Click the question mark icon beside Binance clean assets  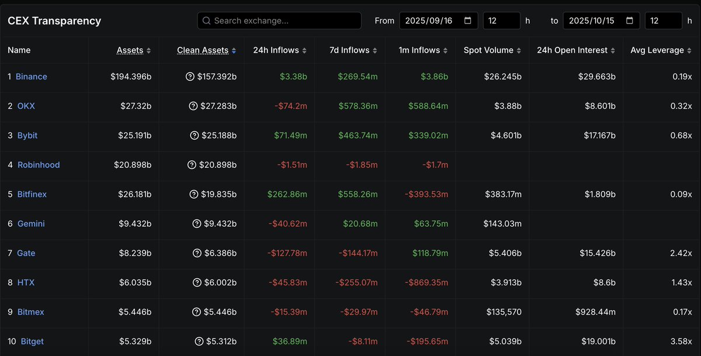[189, 77]
